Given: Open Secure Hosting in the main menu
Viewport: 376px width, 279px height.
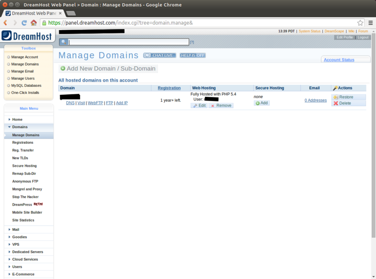Looking at the screenshot, I should click(x=24, y=166).
